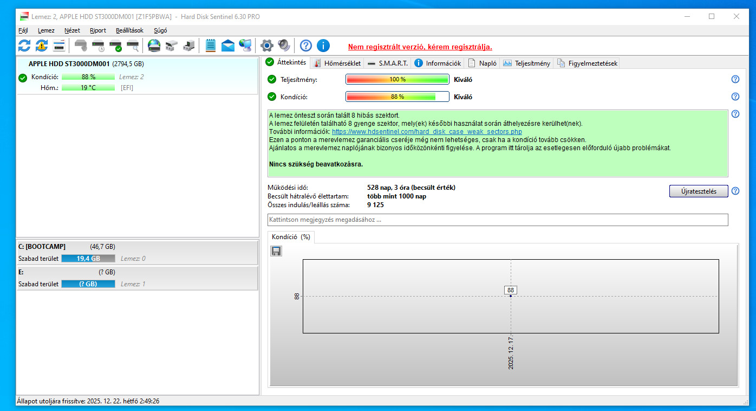
Task: Click the 19 °C temperature bar
Action: [88, 87]
